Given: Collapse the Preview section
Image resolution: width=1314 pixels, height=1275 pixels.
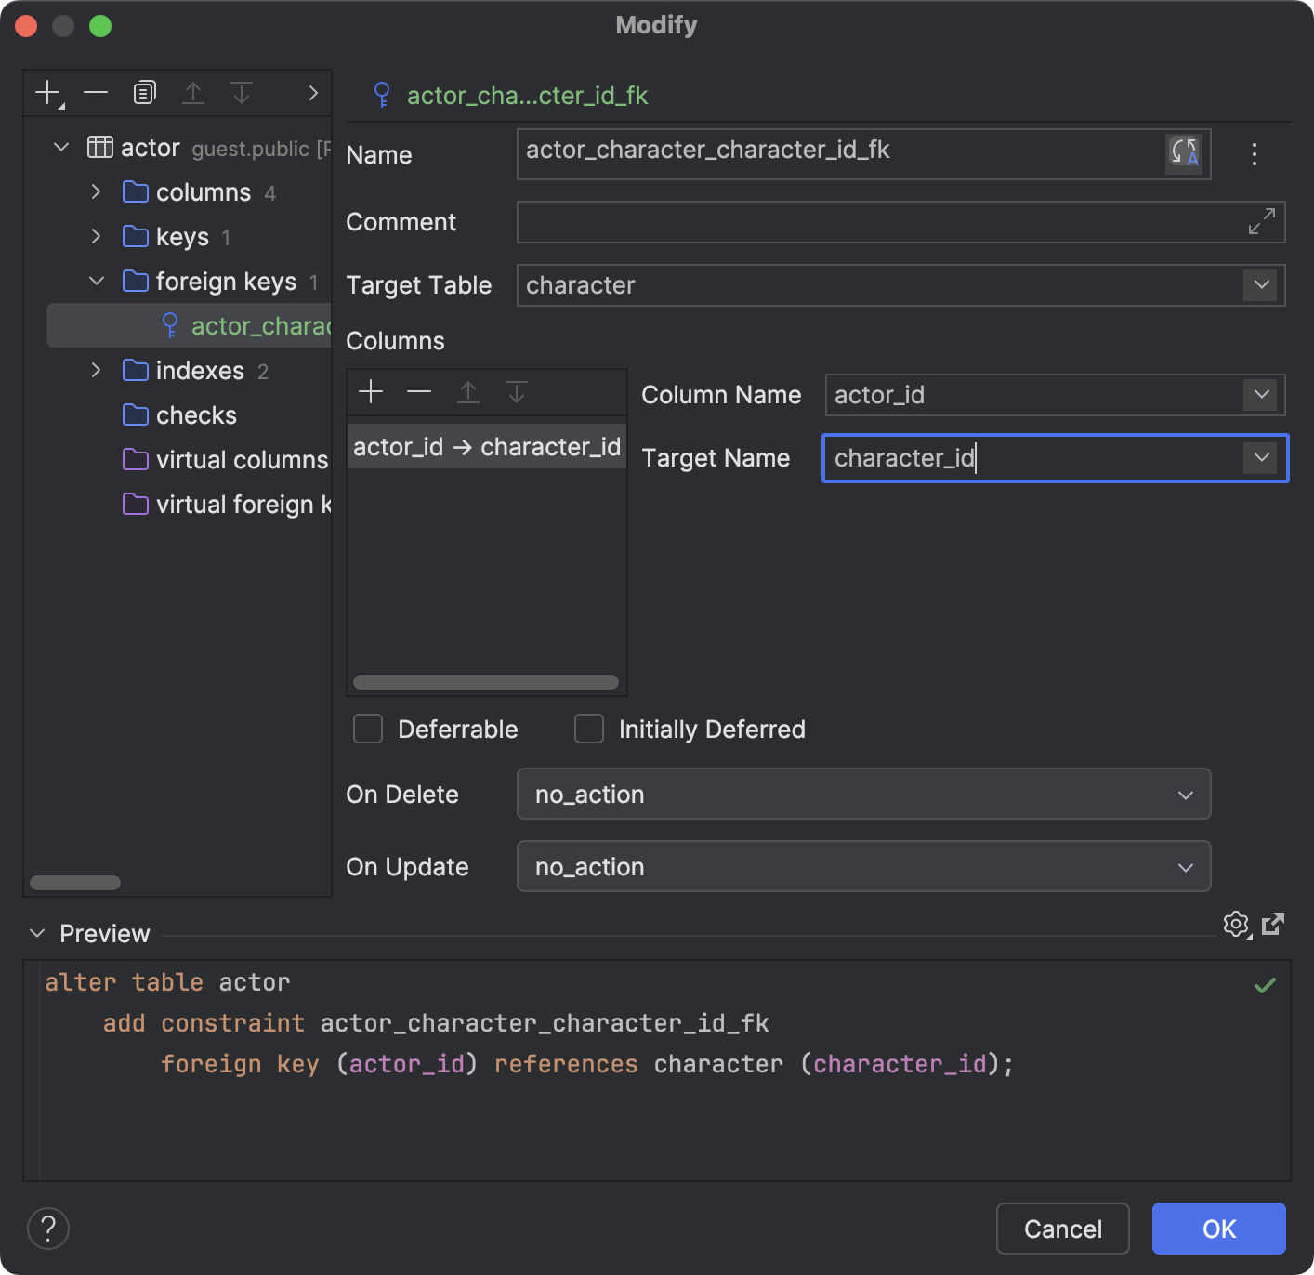Looking at the screenshot, I should tap(36, 933).
